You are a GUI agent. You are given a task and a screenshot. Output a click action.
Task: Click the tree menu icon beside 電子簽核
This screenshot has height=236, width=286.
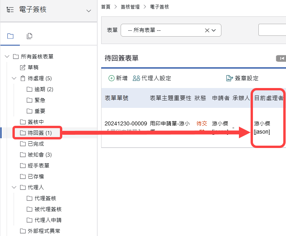click(10, 9)
